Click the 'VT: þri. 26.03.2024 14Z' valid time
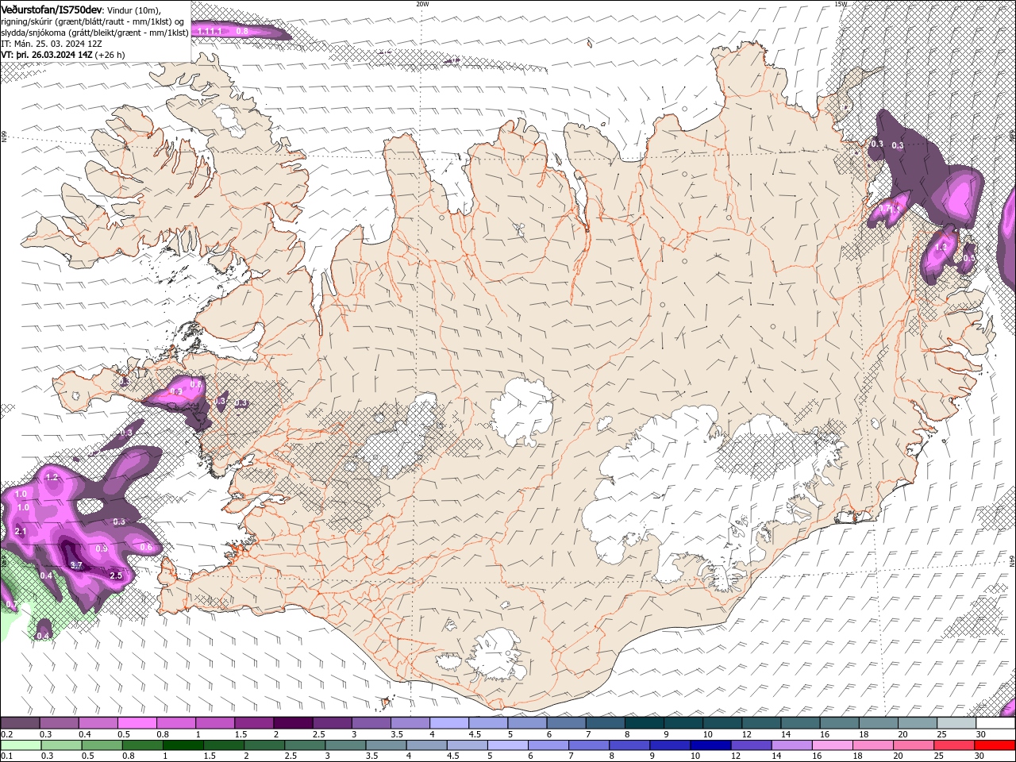This screenshot has width=1016, height=762. point(47,55)
